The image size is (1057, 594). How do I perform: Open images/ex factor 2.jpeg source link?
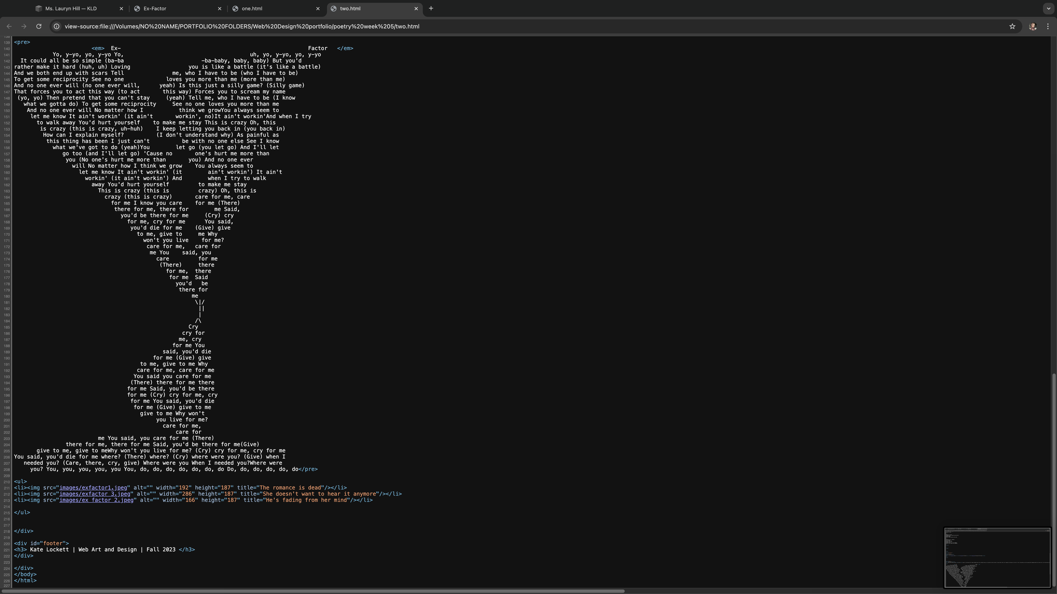(x=96, y=500)
